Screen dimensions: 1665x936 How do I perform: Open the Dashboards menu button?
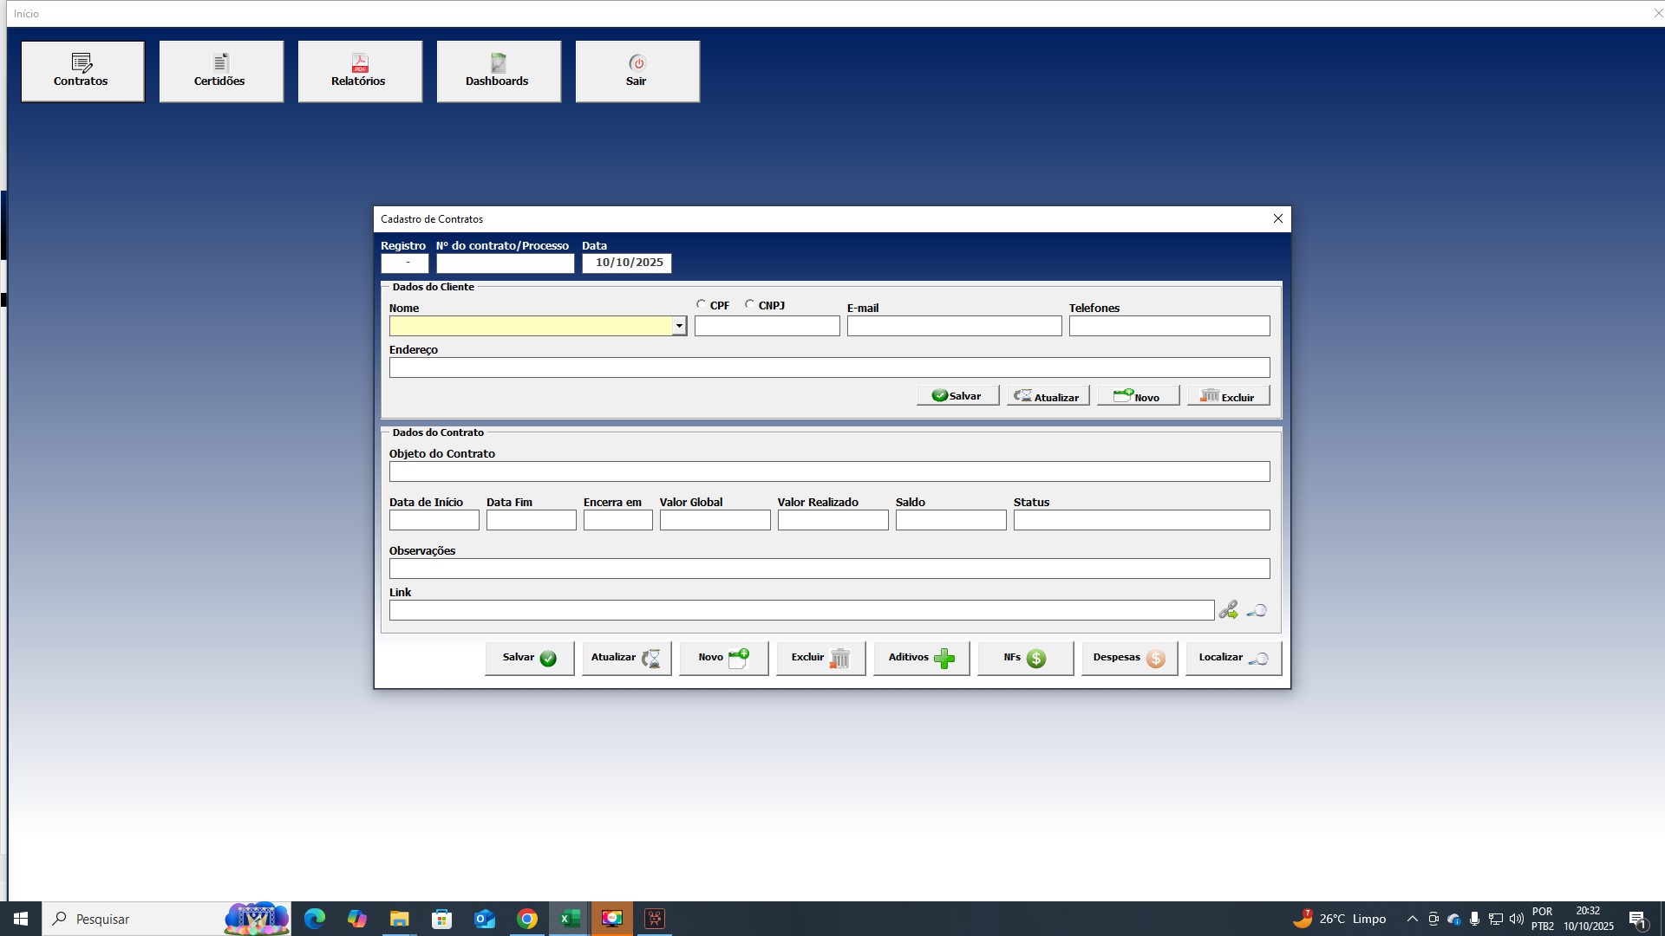499,71
